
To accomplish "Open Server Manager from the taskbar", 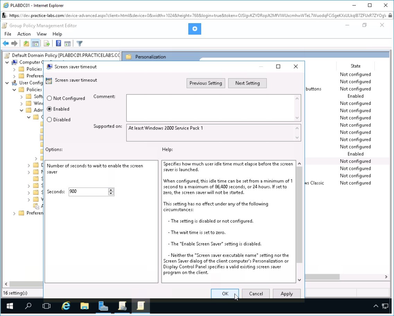I will tap(103, 306).
